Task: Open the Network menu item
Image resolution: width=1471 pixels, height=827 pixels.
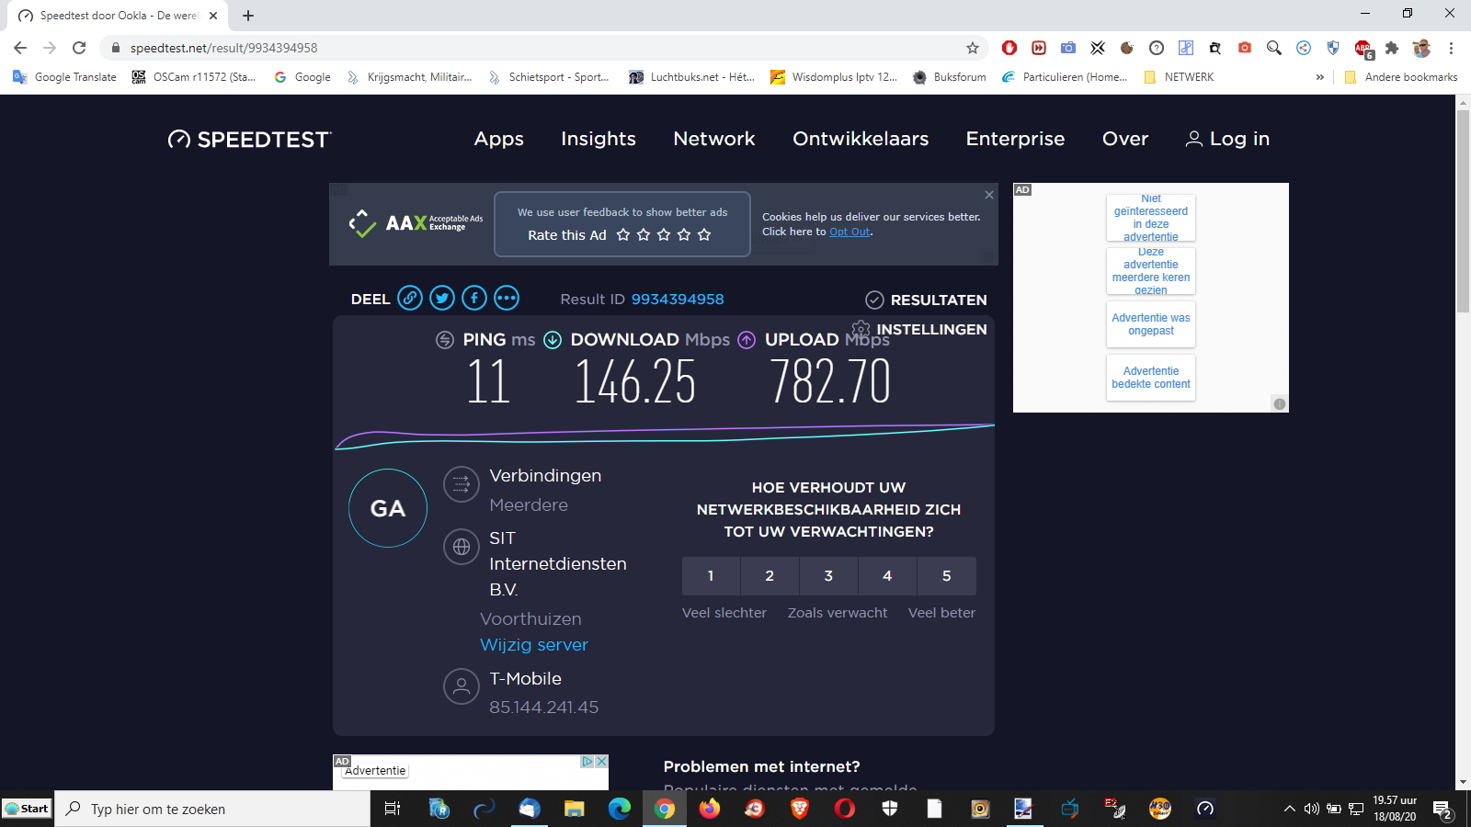Action: [714, 139]
